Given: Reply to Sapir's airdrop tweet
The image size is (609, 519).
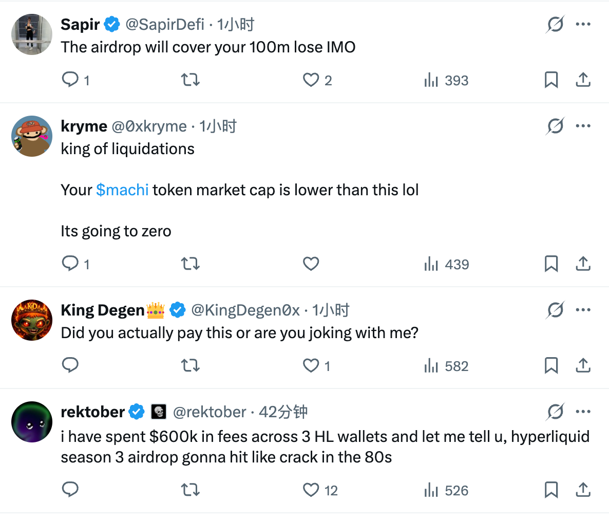Looking at the screenshot, I should (x=70, y=80).
